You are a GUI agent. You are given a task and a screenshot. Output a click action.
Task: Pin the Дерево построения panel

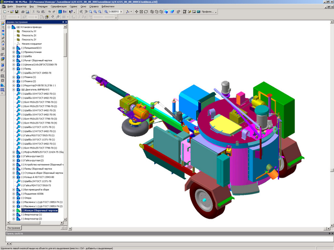click(63, 22)
